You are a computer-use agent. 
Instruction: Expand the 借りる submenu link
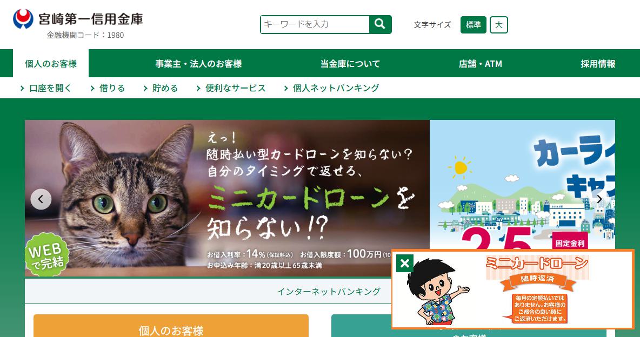tap(108, 88)
